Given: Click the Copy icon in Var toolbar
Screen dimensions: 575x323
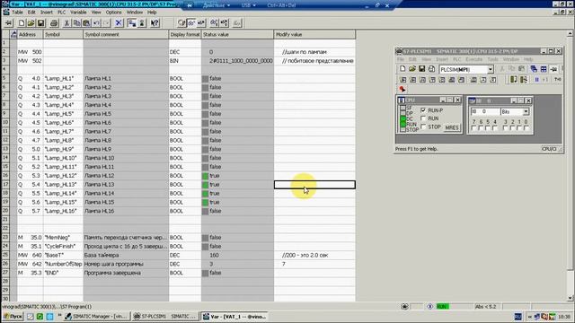Looking at the screenshot, I should [x=76, y=23].
